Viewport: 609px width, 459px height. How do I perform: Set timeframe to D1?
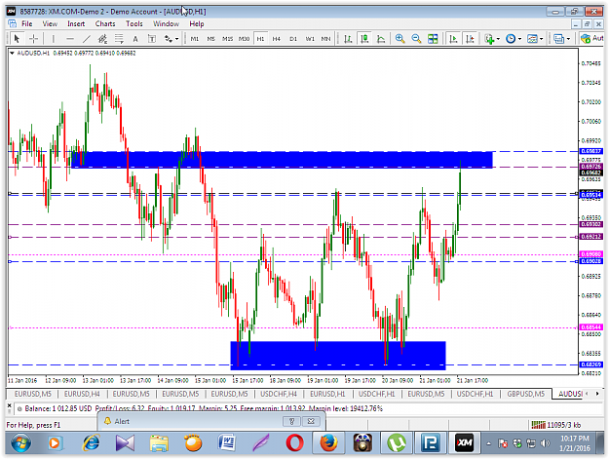[x=293, y=39]
